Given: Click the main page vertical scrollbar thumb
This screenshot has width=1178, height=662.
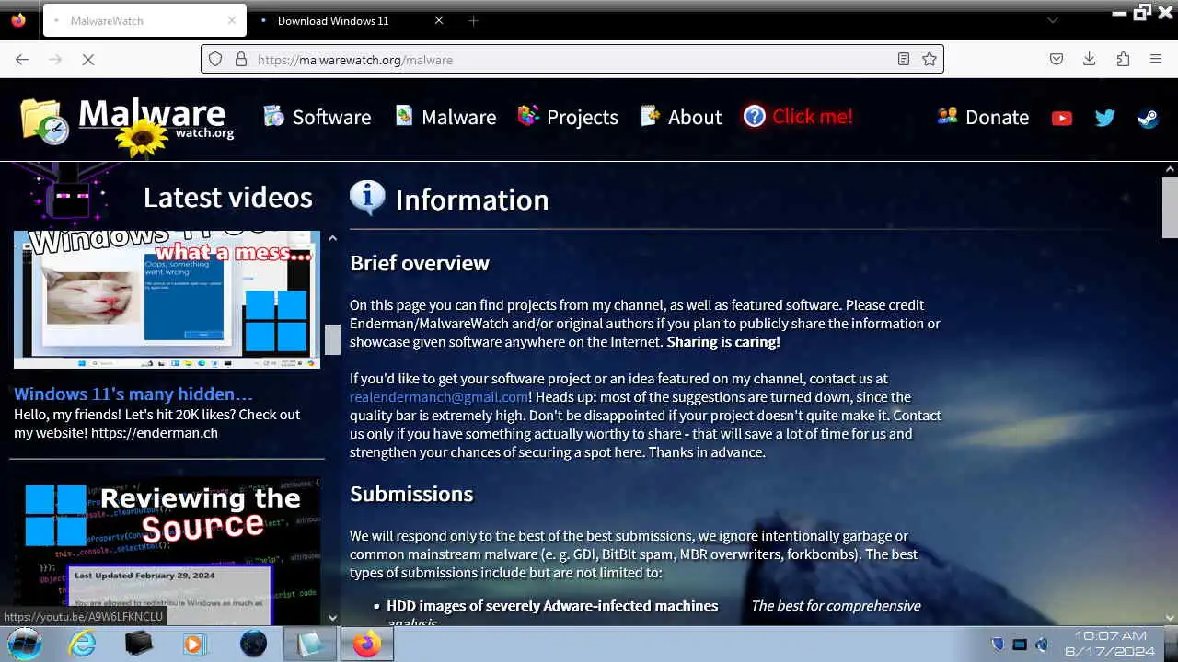Looking at the screenshot, I should tap(1170, 207).
